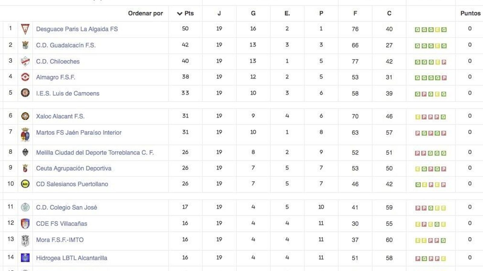The height and width of the screenshot is (271, 483).
Task: Click the Ceuta Agrupación Deportiva shield icon
Action: click(26, 168)
